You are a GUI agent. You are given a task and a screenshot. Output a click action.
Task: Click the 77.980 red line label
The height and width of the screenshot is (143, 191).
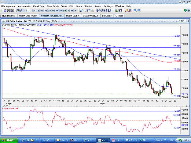177,61
